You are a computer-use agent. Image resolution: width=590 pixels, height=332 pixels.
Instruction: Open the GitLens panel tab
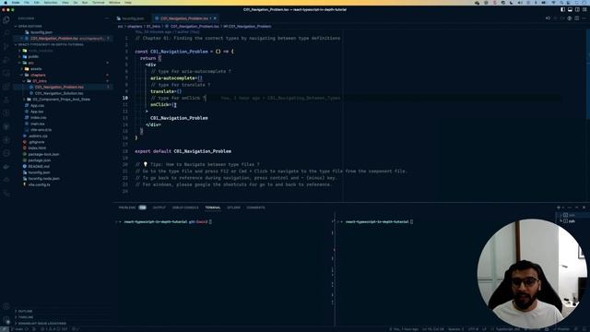click(x=233, y=207)
